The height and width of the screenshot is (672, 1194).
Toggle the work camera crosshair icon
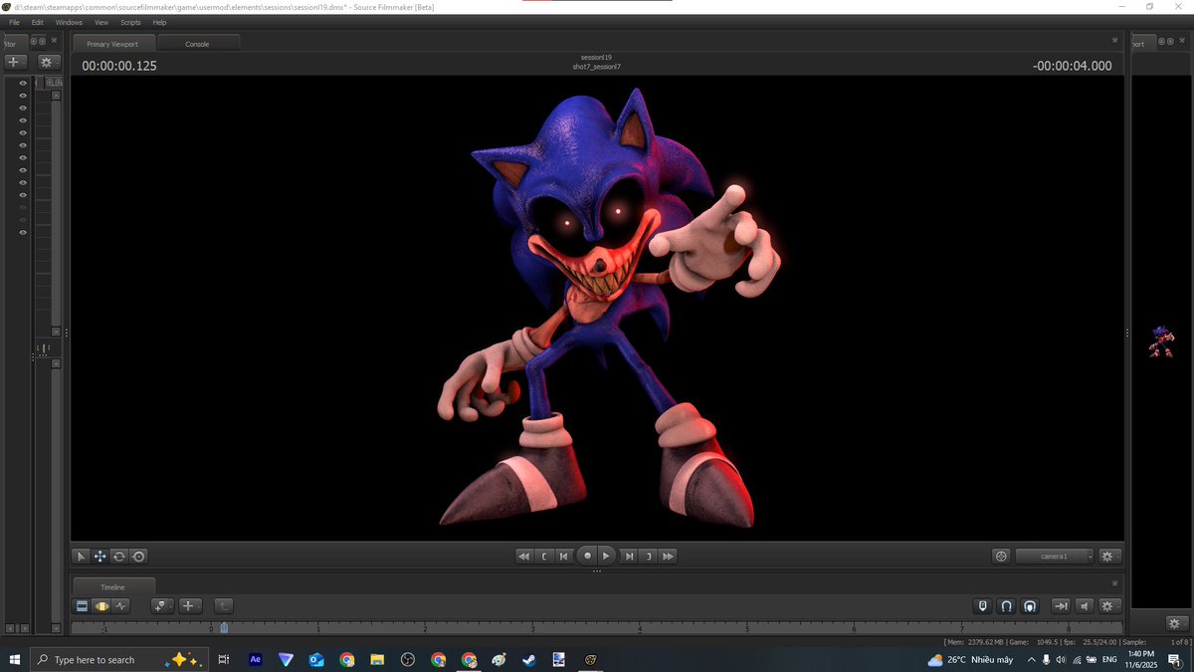click(1002, 557)
